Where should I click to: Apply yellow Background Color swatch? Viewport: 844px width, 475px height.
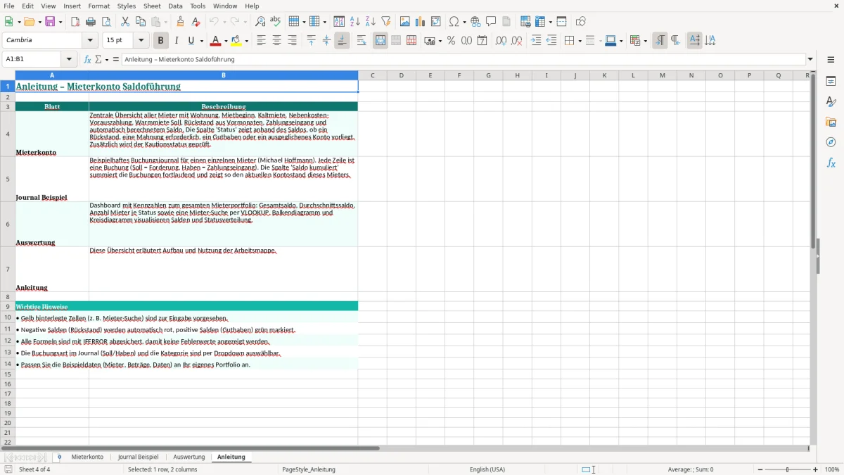tap(236, 41)
